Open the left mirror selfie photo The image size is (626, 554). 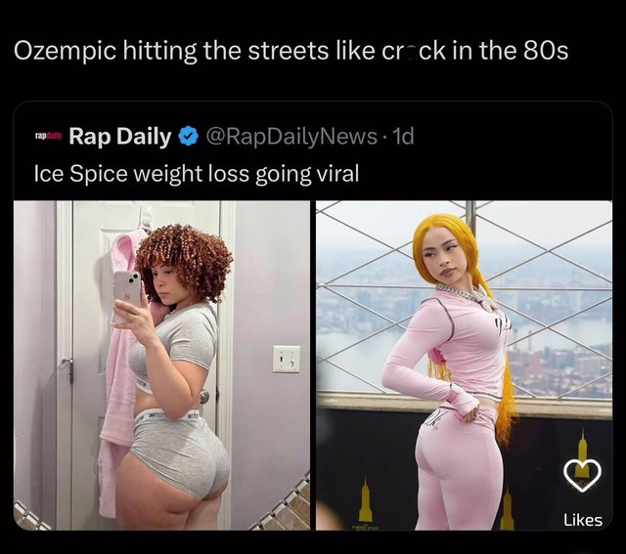161,365
